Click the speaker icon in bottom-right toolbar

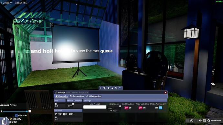tap(200, 120)
